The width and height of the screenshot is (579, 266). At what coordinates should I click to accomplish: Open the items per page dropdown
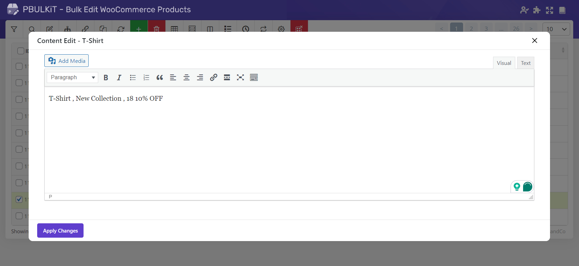click(x=556, y=29)
